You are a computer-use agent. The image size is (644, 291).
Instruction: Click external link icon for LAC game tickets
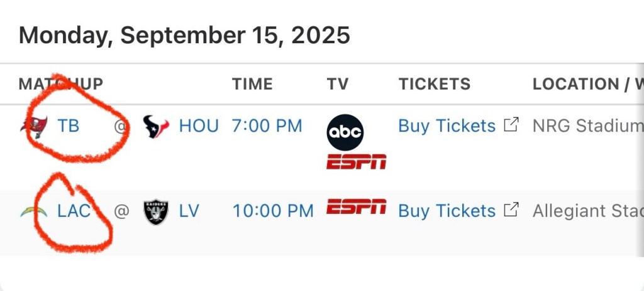513,209
